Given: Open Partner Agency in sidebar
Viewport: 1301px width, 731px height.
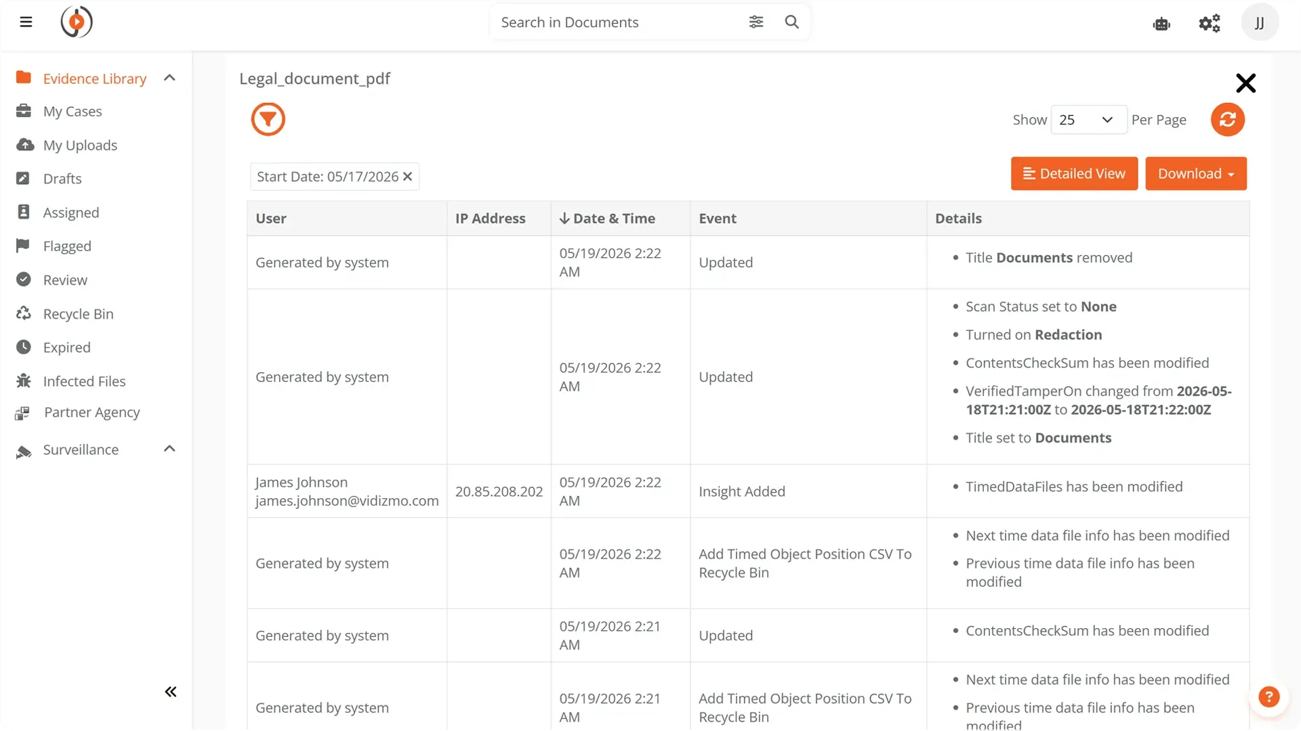Looking at the screenshot, I should click(x=92, y=412).
